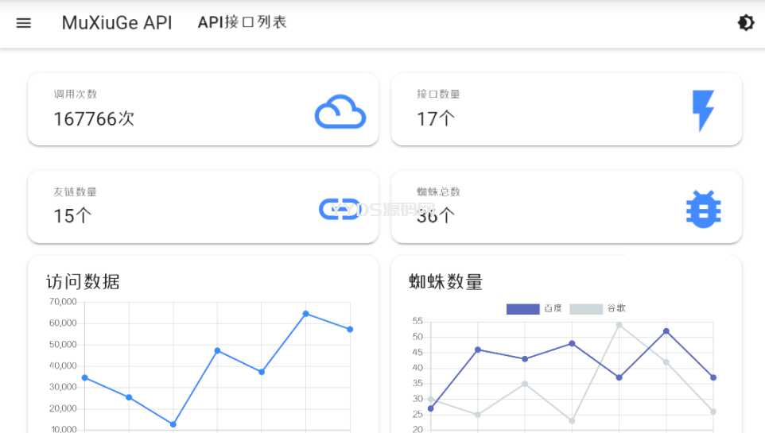Click the chain link icon on friend links card
The width and height of the screenshot is (765, 433).
(x=340, y=209)
